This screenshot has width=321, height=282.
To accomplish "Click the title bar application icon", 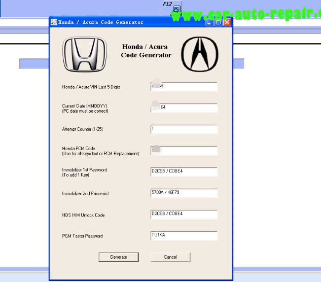I will (x=54, y=22).
